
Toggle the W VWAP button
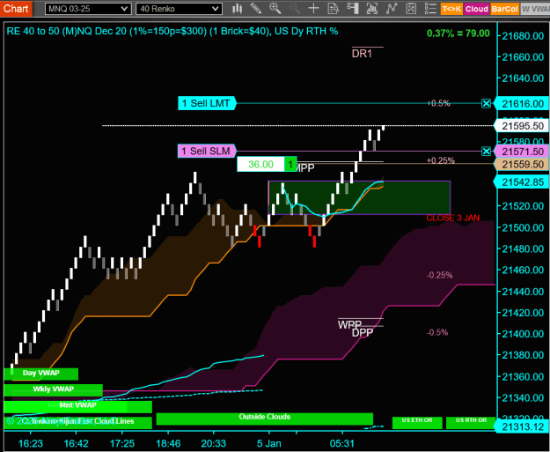point(535,9)
